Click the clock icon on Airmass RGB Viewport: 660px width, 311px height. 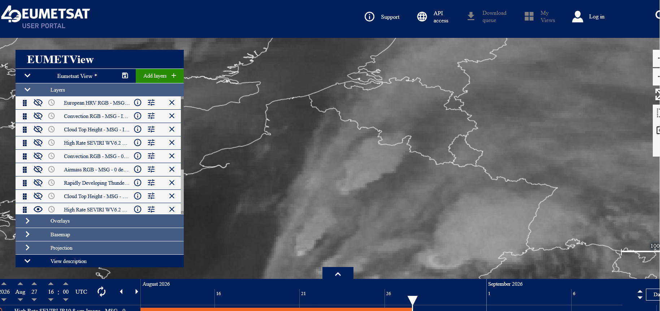click(52, 169)
